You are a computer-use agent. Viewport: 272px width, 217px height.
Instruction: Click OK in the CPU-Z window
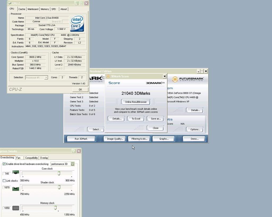(x=80, y=90)
